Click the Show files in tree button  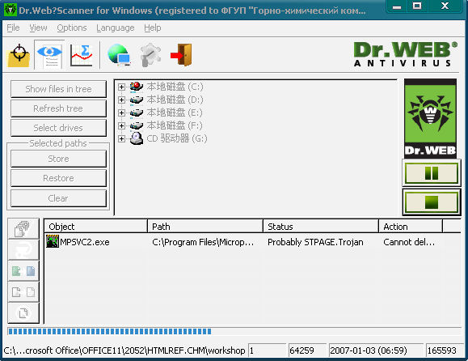pos(58,89)
